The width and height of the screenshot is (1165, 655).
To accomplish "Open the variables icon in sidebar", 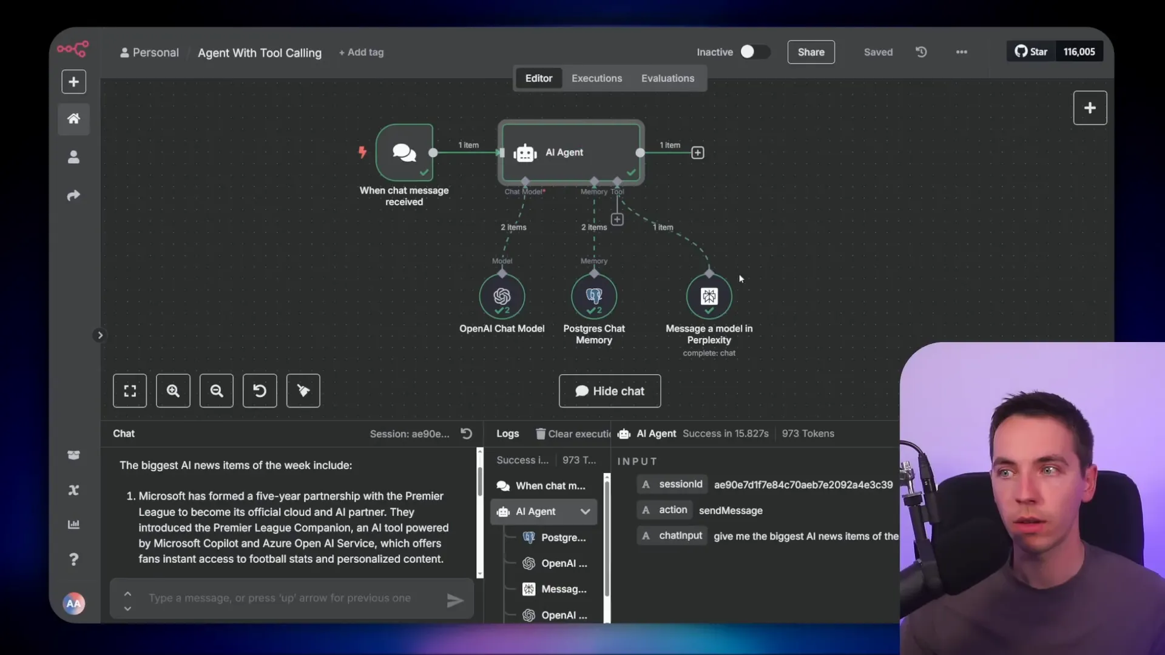I will point(73,490).
